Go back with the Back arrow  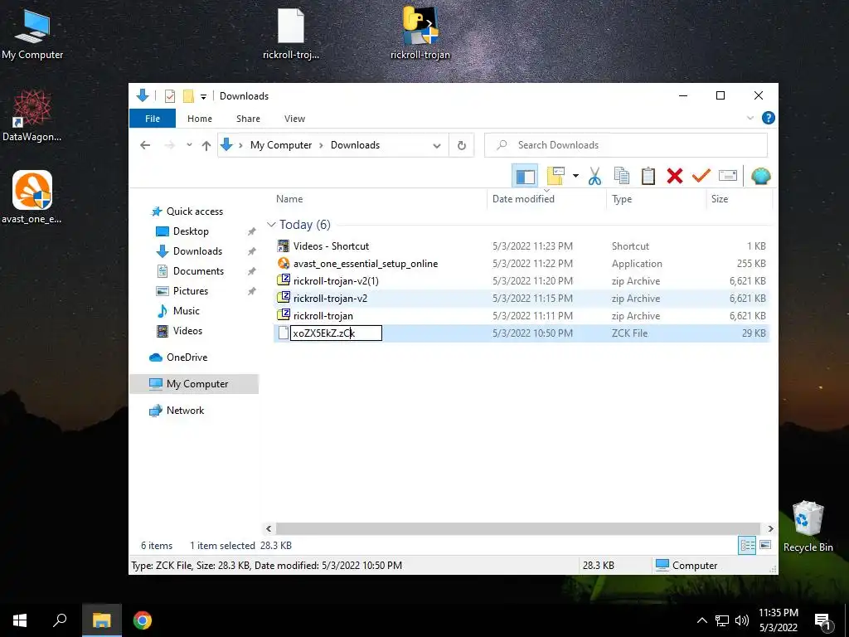pos(145,145)
